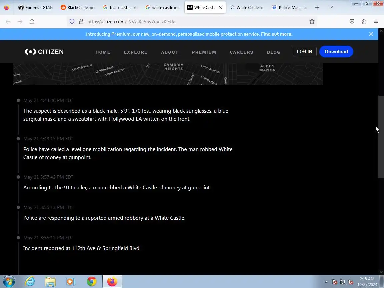Screen dimensions: 384x288
Task: Click the LOG IN button
Action: [304, 51]
